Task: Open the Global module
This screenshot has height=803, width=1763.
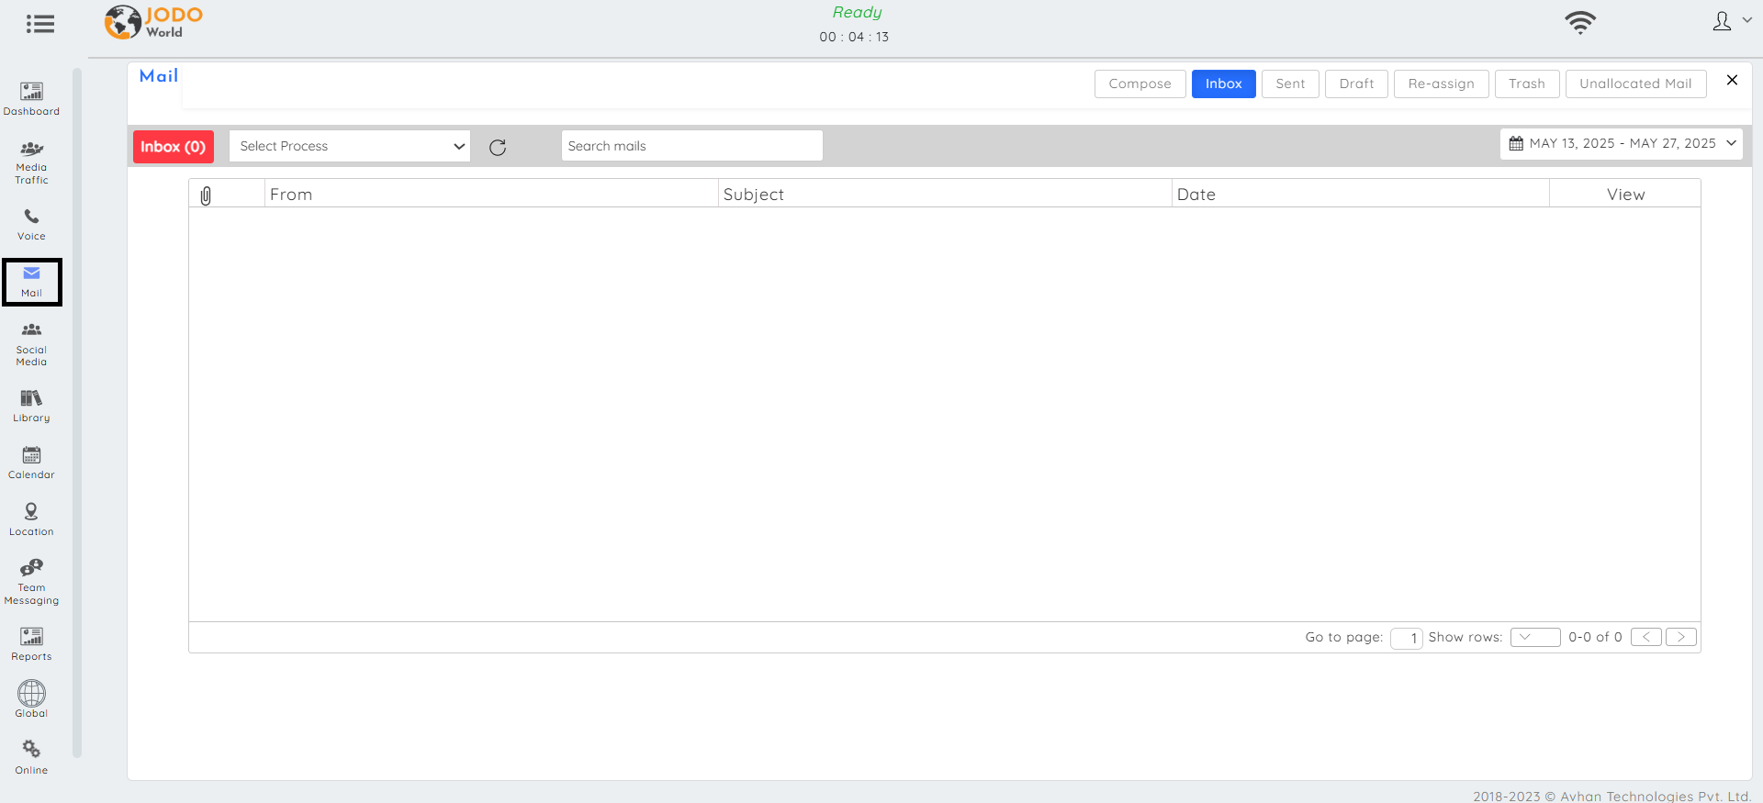Action: tap(31, 698)
